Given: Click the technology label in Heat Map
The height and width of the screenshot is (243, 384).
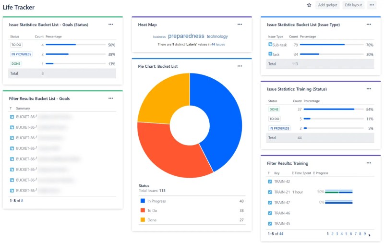Looking at the screenshot, I should pos(217,36).
